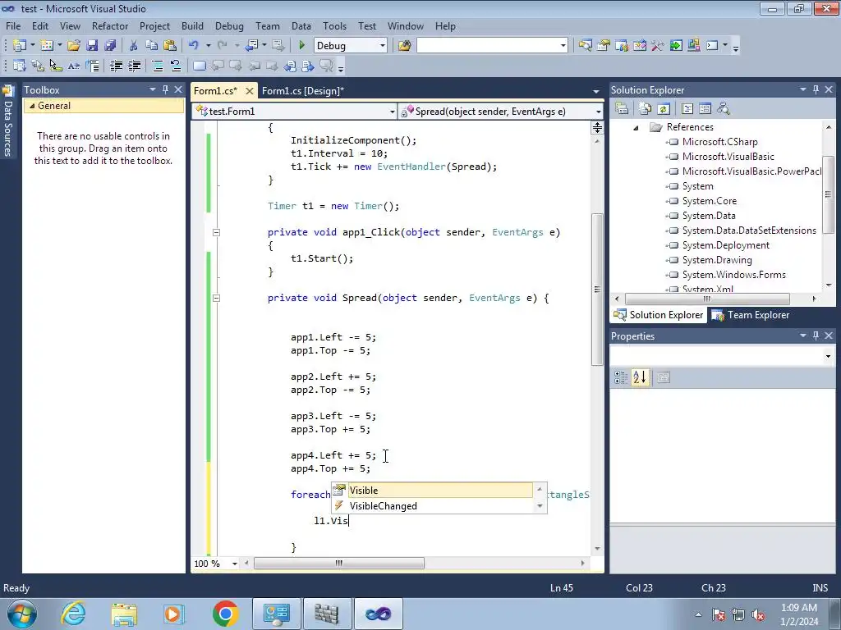Click the Navigate Backward icon
Viewport: 841px width, 630px height.
(x=251, y=46)
